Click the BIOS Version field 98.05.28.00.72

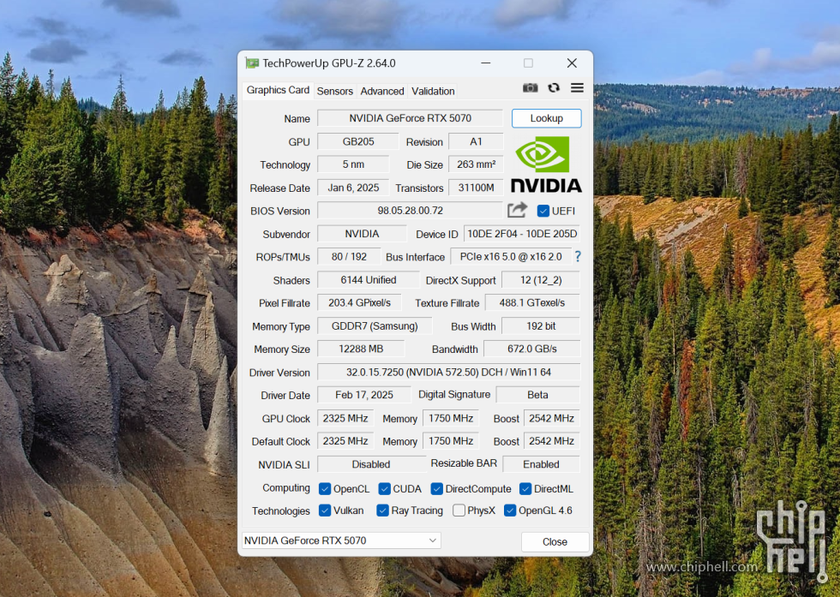[x=411, y=211]
